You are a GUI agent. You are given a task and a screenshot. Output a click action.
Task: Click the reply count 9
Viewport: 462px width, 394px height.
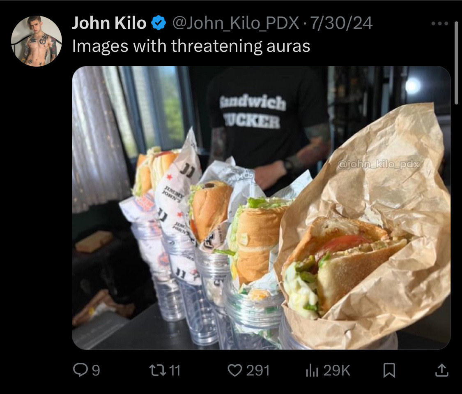coord(96,370)
